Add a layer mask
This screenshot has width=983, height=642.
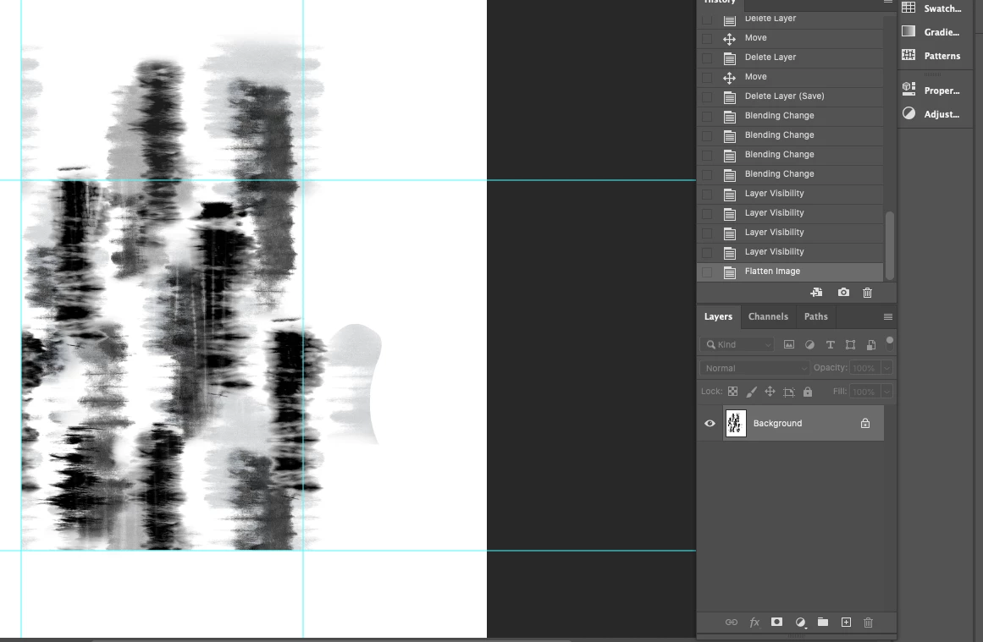click(x=776, y=622)
